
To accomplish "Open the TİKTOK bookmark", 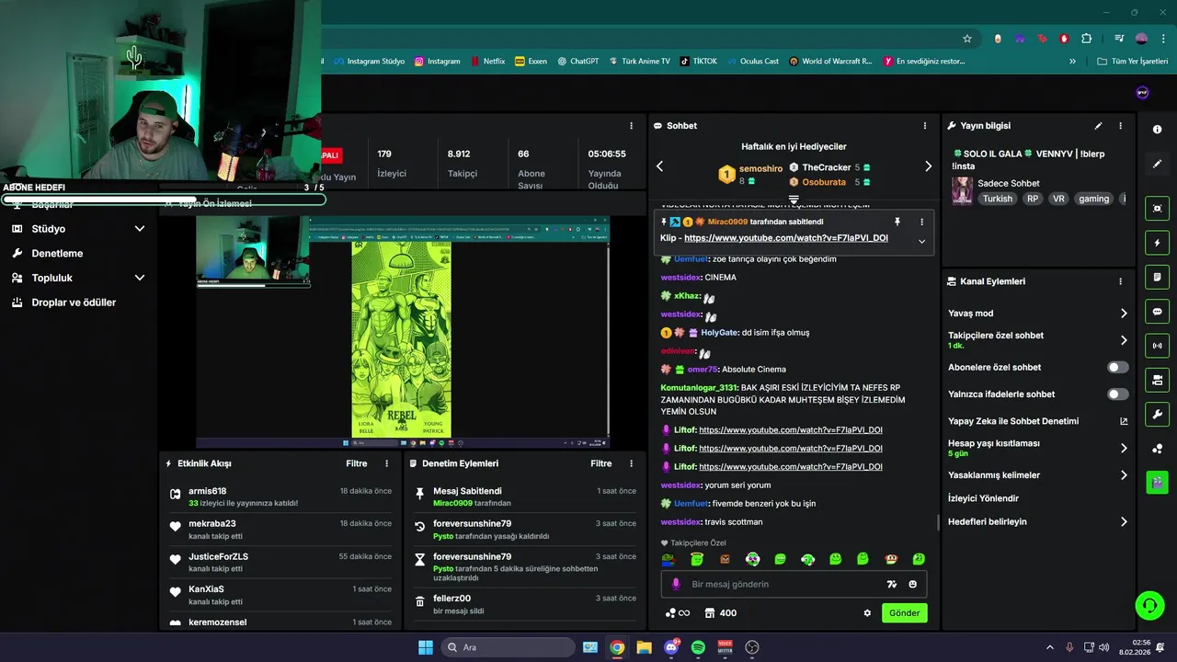I will tap(698, 62).
